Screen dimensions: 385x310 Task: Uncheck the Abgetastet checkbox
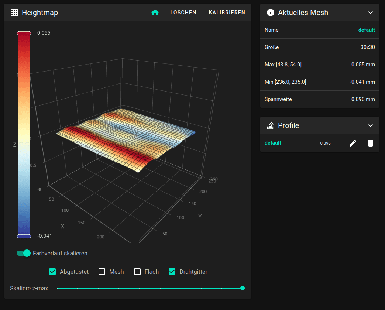click(52, 272)
